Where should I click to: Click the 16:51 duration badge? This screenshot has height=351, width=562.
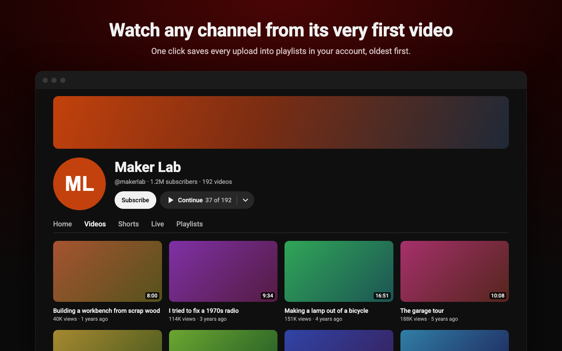pyautogui.click(x=382, y=296)
